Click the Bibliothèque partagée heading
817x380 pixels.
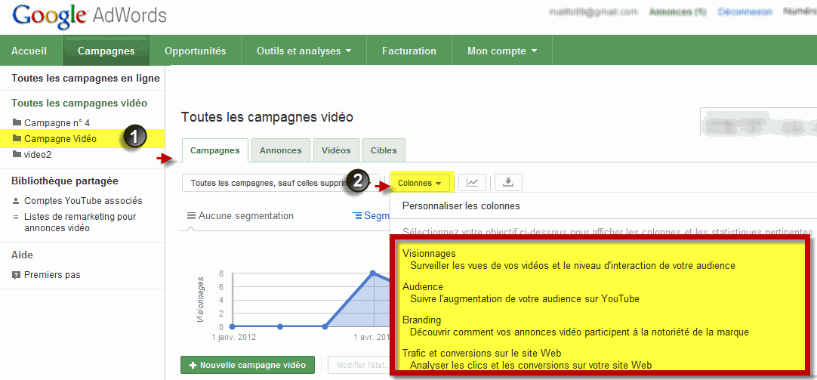pos(65,181)
